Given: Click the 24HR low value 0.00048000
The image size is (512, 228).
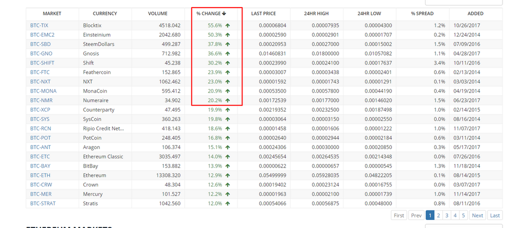Looking at the screenshot, I should [x=378, y=203].
